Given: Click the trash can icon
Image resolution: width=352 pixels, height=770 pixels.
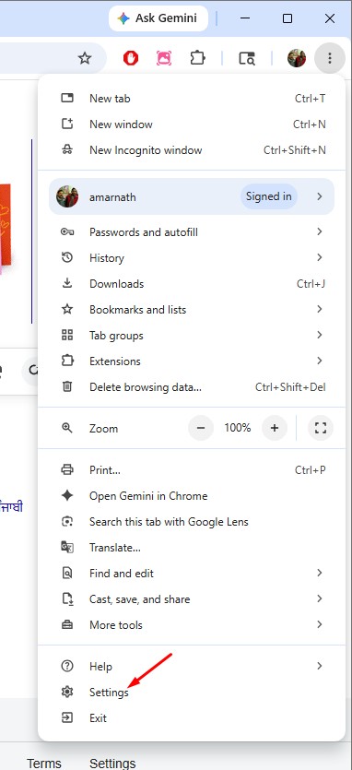Looking at the screenshot, I should tap(67, 387).
